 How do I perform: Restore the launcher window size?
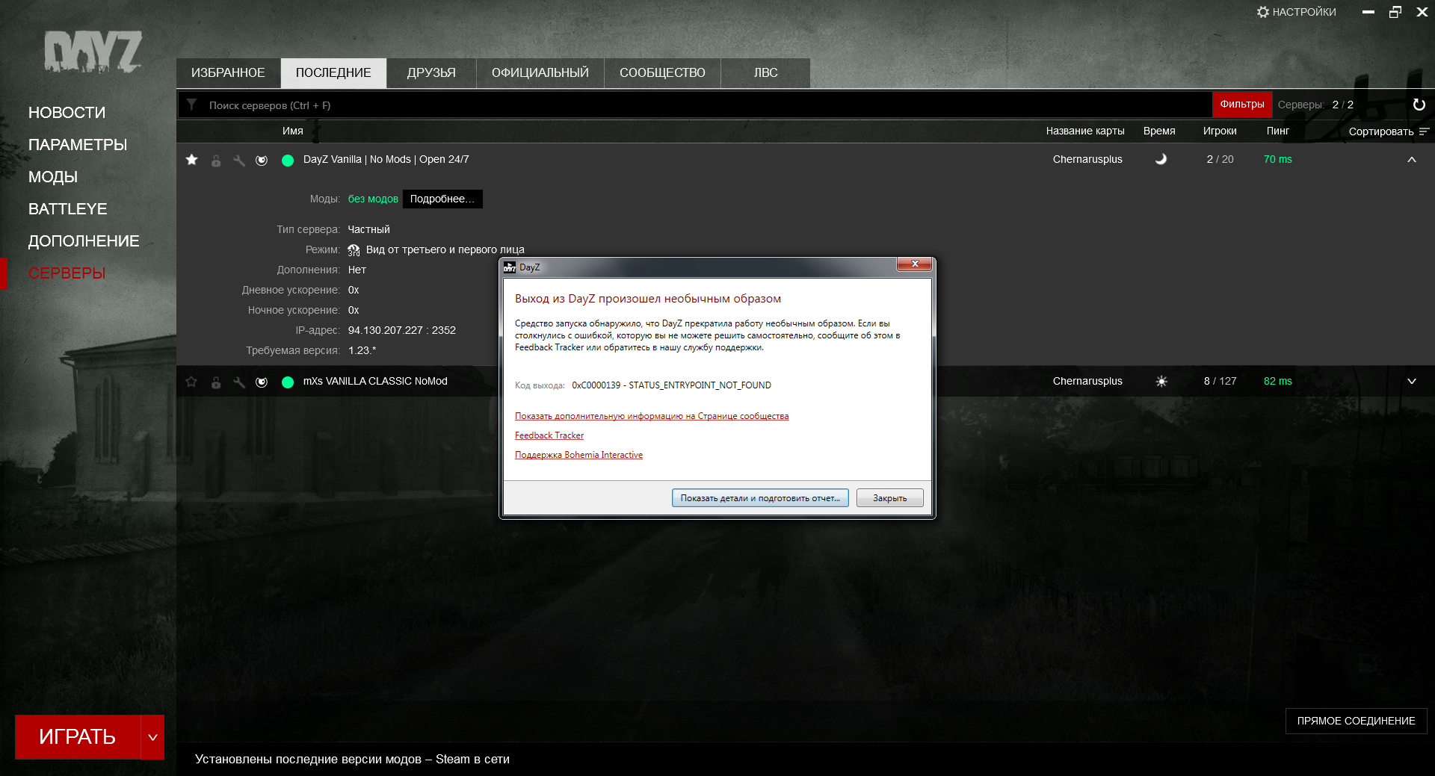tap(1395, 12)
